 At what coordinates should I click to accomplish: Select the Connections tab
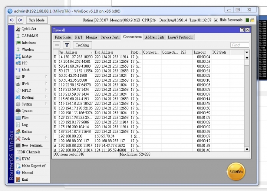[x=132, y=37]
